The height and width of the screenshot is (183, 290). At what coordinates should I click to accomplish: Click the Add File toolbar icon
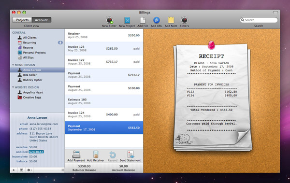[x=143, y=20]
